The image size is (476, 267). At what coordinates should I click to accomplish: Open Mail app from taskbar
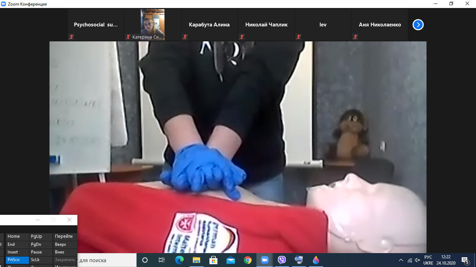(230, 260)
